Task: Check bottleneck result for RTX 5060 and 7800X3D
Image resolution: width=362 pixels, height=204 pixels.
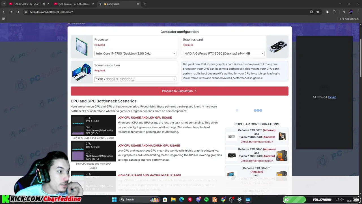Action: 257,161
